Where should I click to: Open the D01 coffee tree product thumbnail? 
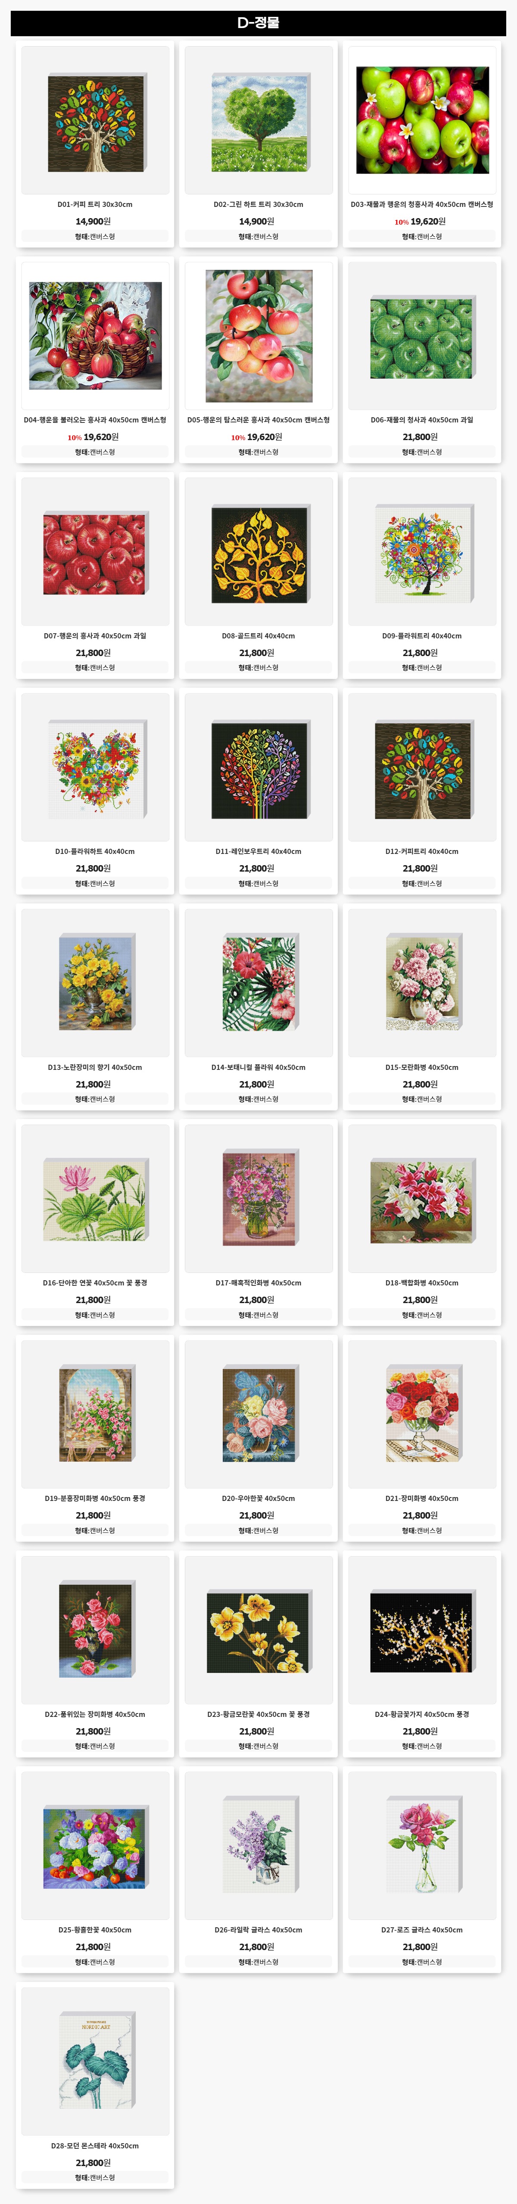point(95,121)
